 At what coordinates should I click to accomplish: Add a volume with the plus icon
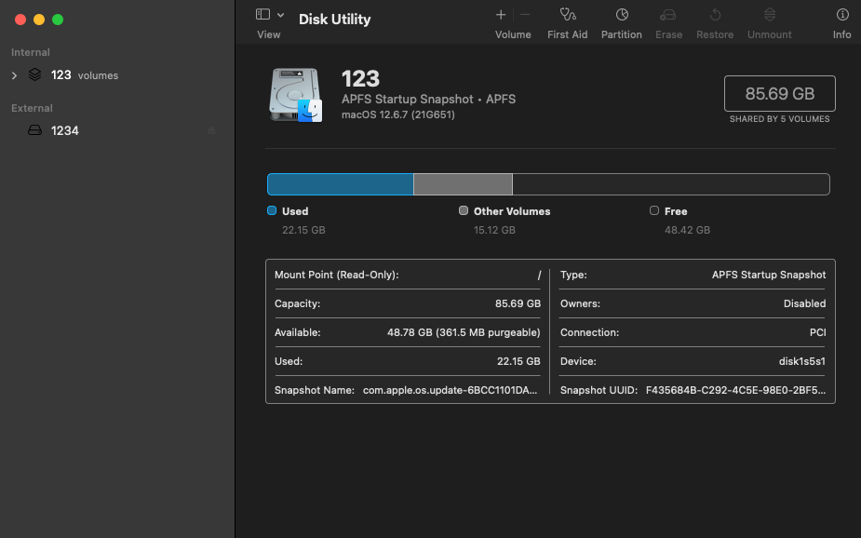point(501,15)
